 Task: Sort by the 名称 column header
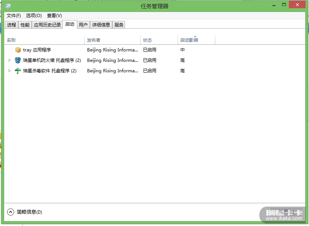[x=44, y=40]
